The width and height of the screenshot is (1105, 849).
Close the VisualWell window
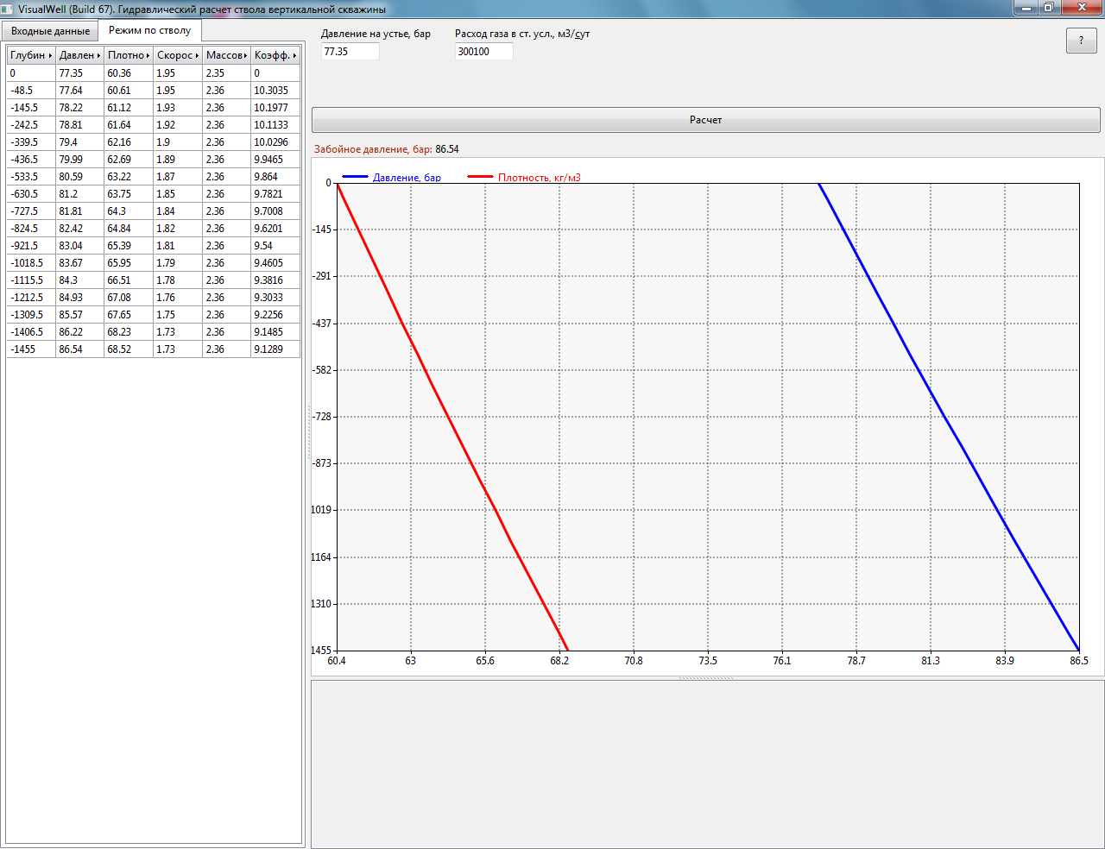click(x=1082, y=8)
